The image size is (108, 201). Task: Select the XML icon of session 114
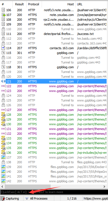click(3, 48)
